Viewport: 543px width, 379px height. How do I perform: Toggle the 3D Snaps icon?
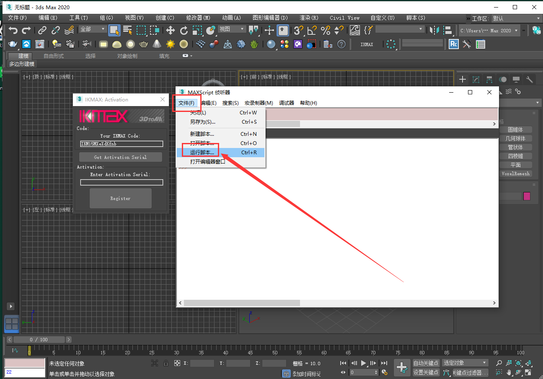click(x=298, y=30)
